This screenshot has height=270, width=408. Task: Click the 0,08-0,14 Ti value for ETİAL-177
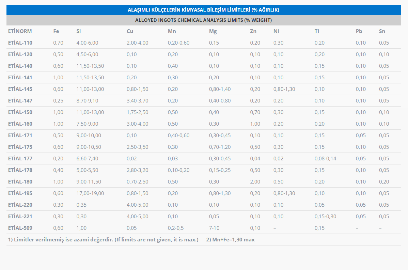click(325, 159)
